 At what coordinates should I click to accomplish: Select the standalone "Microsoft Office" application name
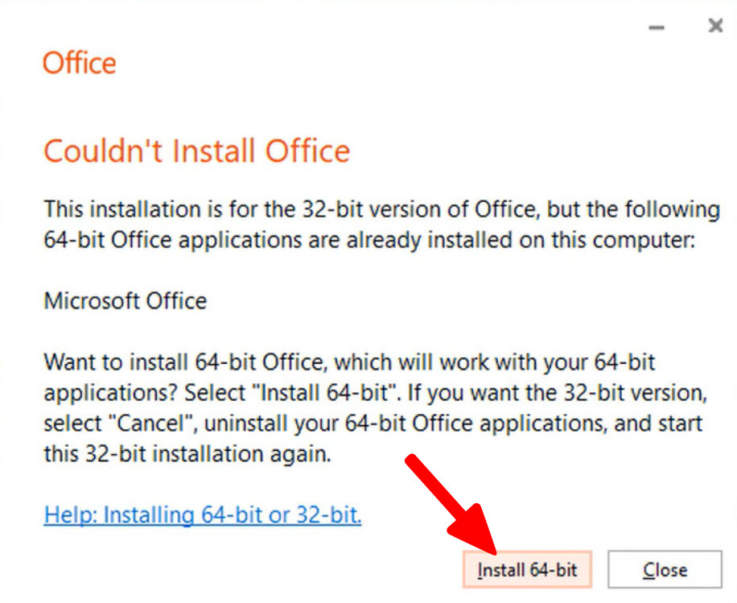126,301
